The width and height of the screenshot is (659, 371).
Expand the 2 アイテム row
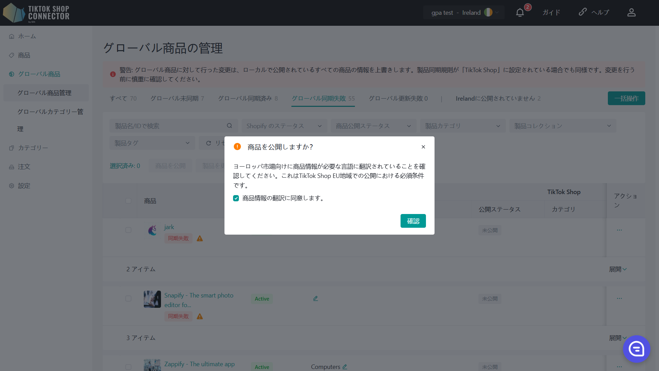tap(618, 269)
